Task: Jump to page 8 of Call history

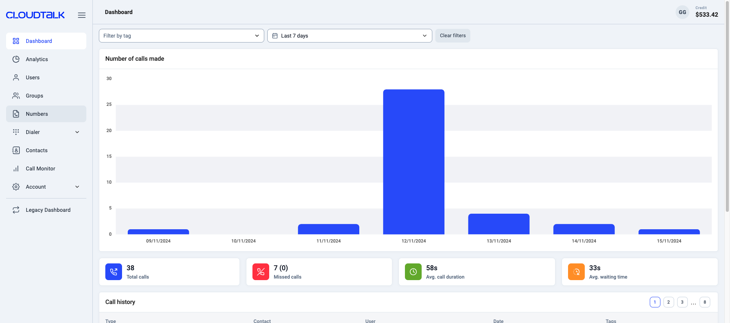Action: coord(705,302)
